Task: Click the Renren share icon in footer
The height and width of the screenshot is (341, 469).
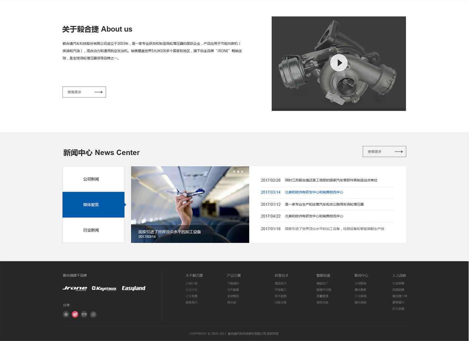Action: [x=84, y=314]
